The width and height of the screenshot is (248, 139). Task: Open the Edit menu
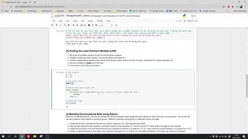click(x=60, y=21)
